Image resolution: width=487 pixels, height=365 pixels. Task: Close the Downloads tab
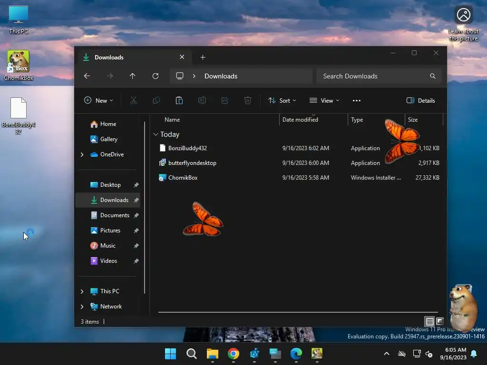(182, 57)
